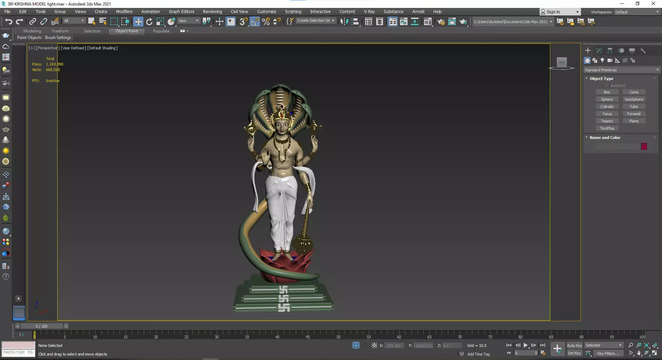Switch to the Motion command panel

[x=621, y=51]
